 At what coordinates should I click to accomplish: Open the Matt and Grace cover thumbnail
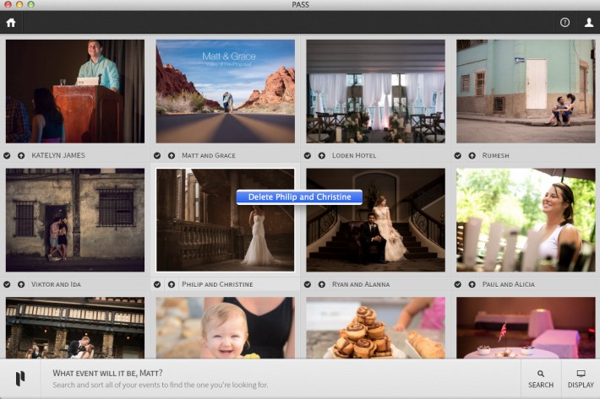tap(225, 90)
